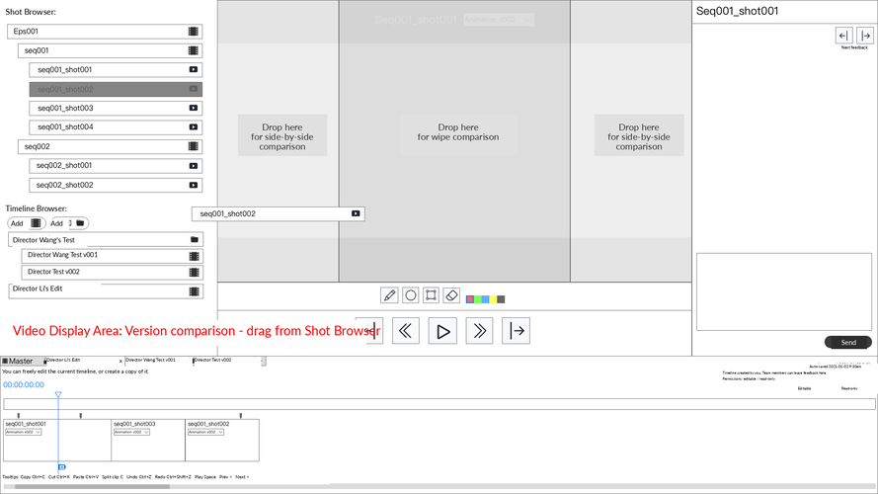Open Director Li's Edit in Timeline Browser
The image size is (878, 494).
[106, 290]
